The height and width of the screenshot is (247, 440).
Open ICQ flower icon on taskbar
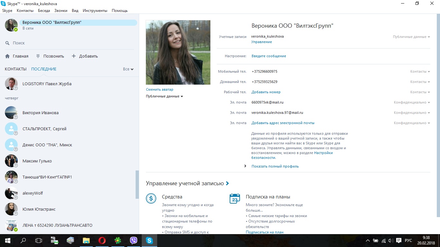point(118,240)
